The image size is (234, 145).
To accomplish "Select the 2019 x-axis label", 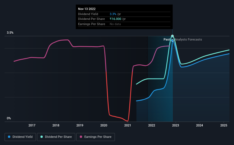I will point(80,125).
